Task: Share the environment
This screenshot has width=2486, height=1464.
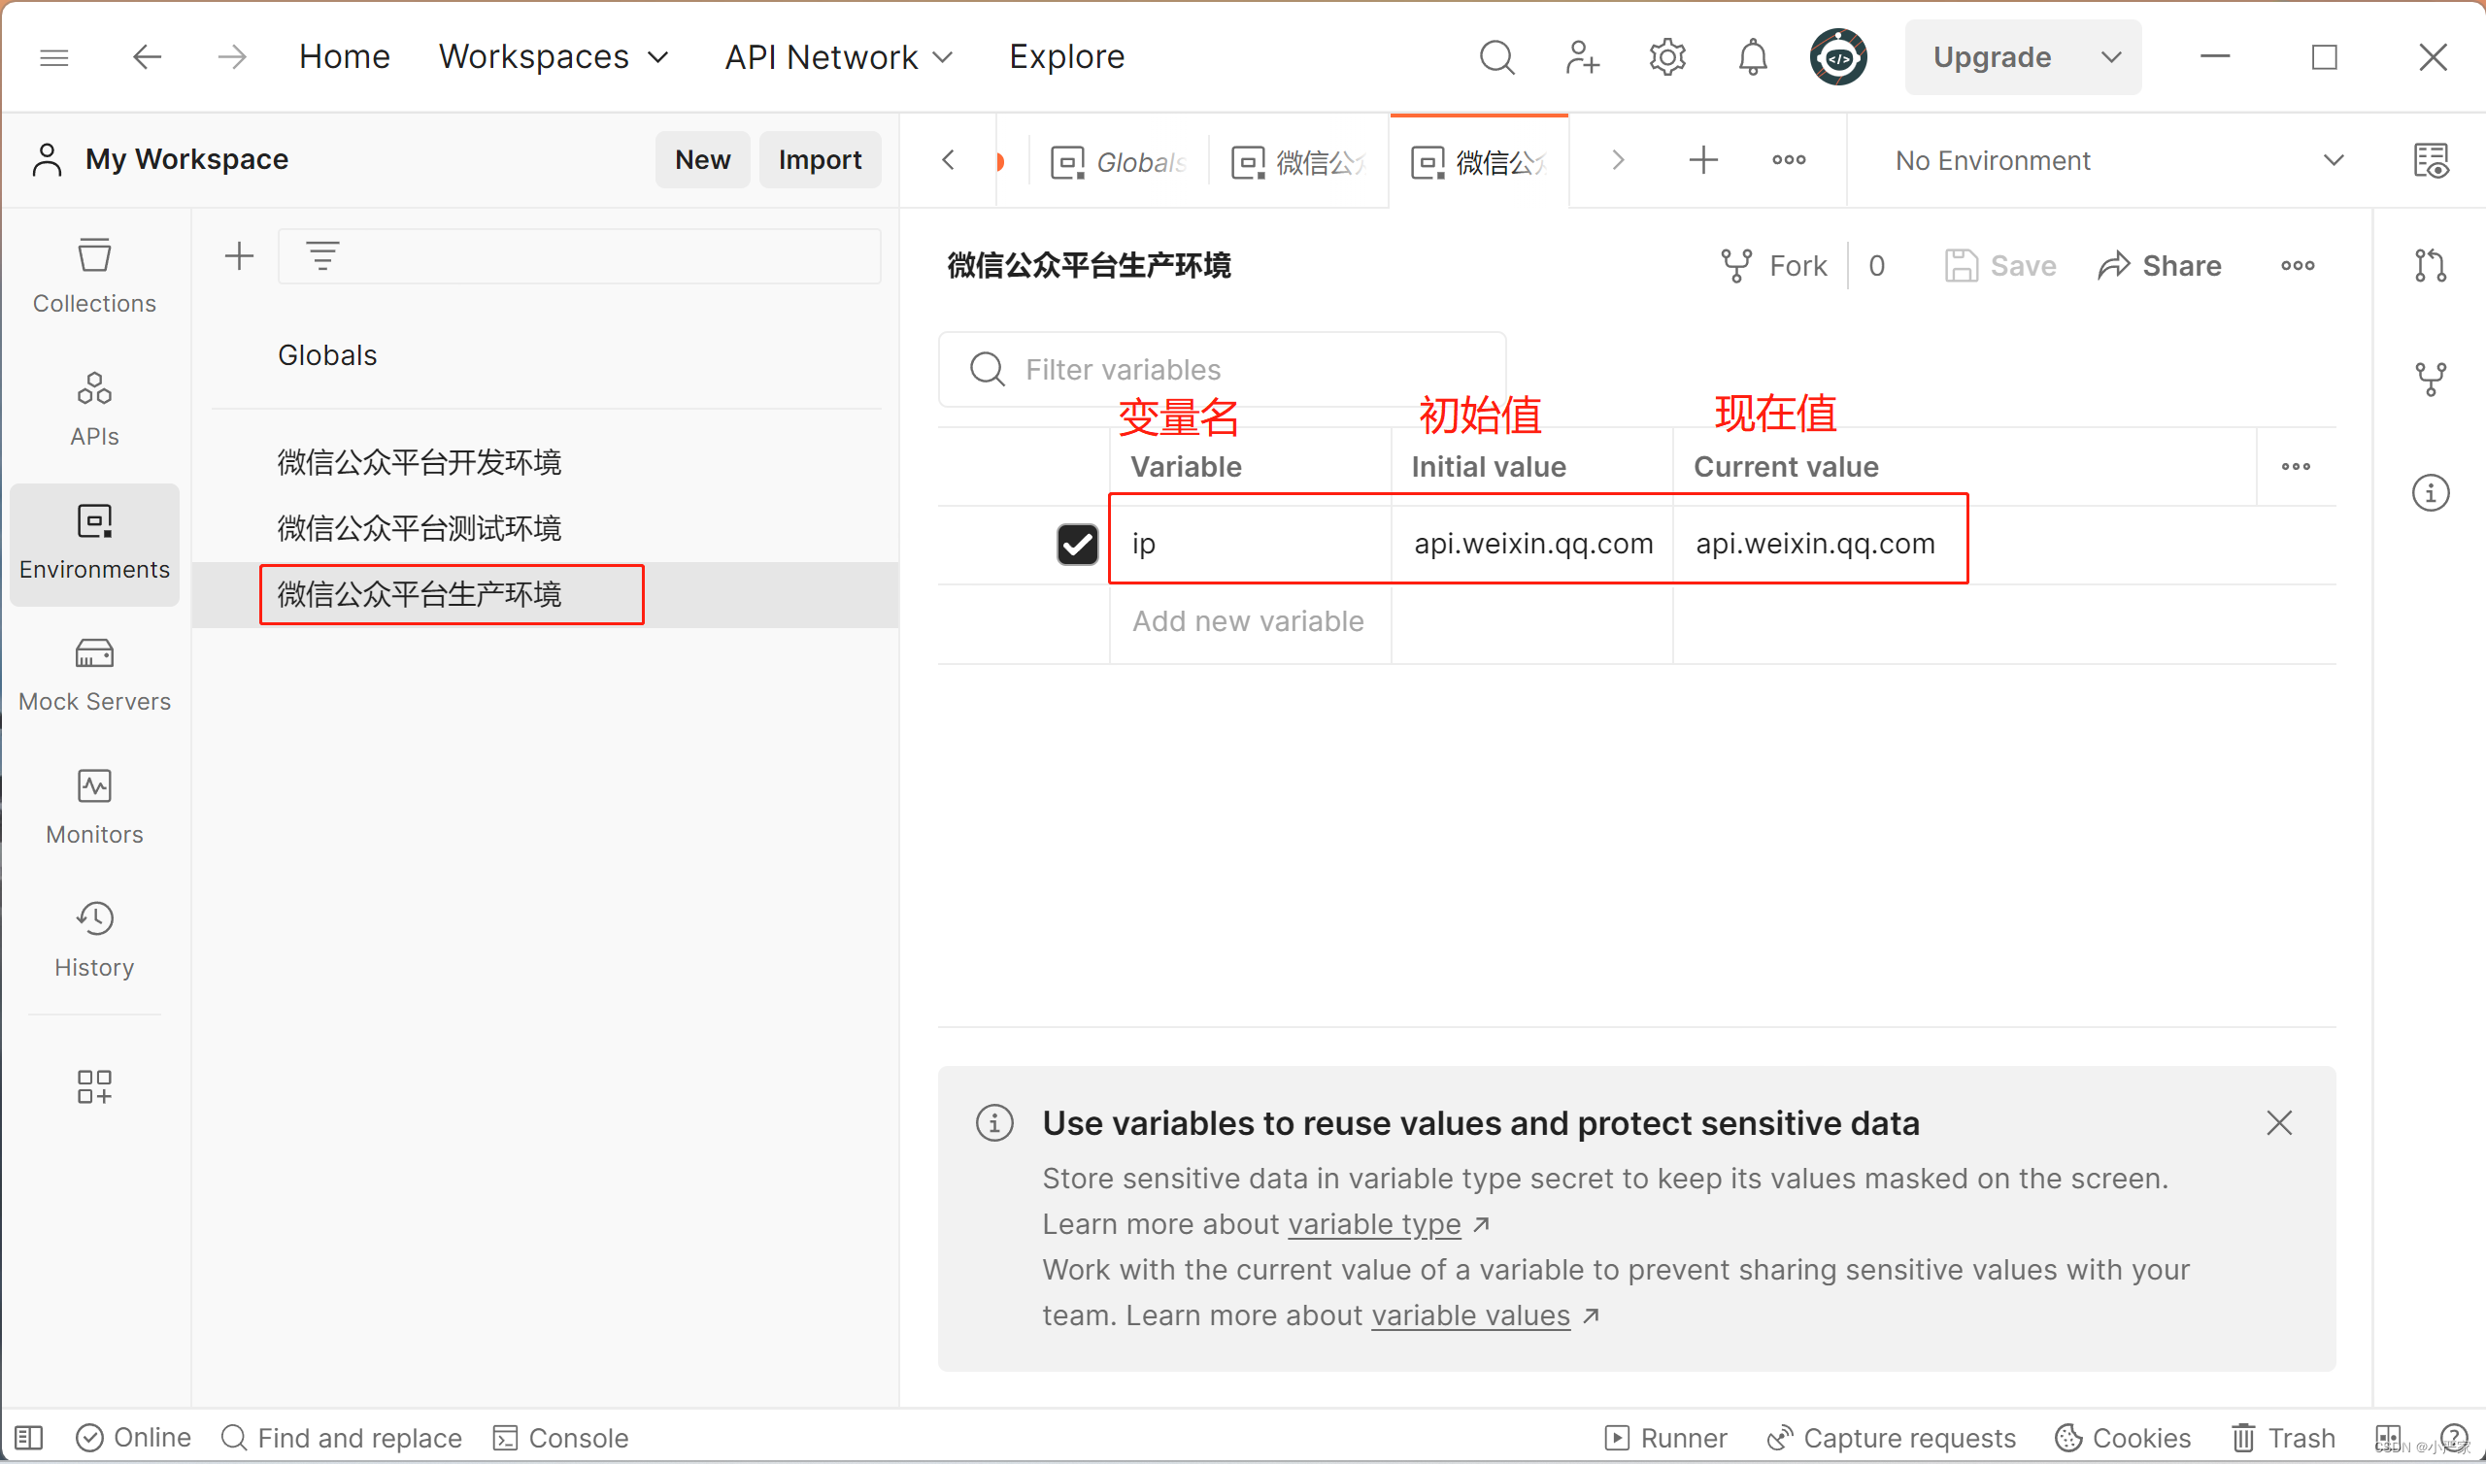Action: (2160, 265)
